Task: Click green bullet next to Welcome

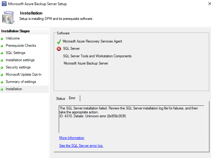Action: tap(2, 39)
